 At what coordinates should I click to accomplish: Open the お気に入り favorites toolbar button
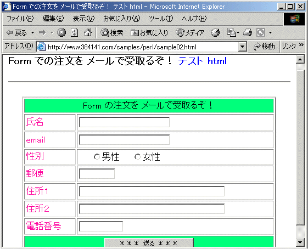coord(149,33)
